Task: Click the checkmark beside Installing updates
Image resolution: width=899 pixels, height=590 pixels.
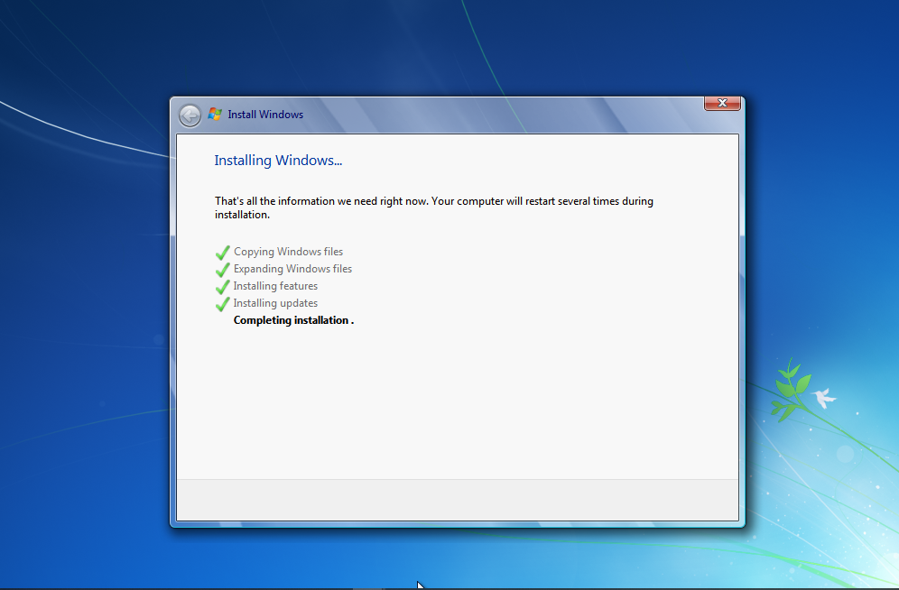Action: point(222,304)
